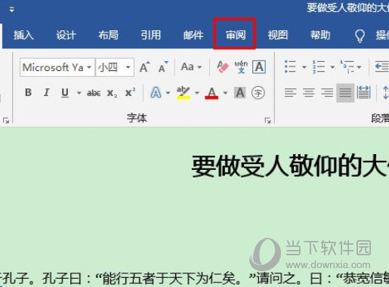Toggle superscript formatting
The image size is (389, 287).
click(131, 92)
